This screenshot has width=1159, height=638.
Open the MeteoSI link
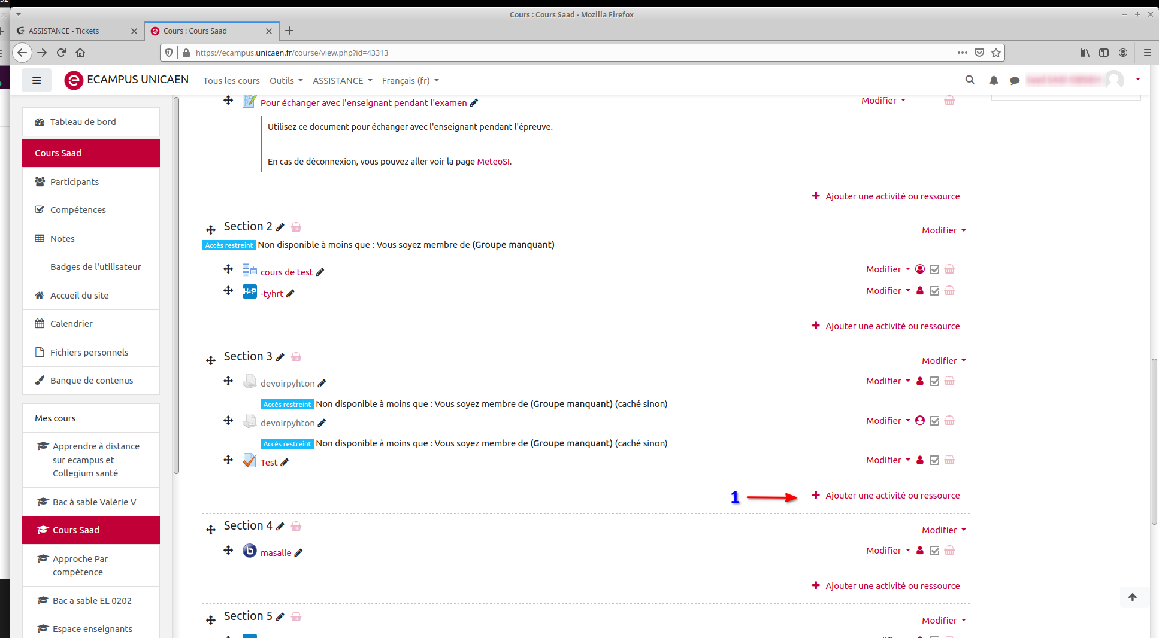pyautogui.click(x=493, y=162)
